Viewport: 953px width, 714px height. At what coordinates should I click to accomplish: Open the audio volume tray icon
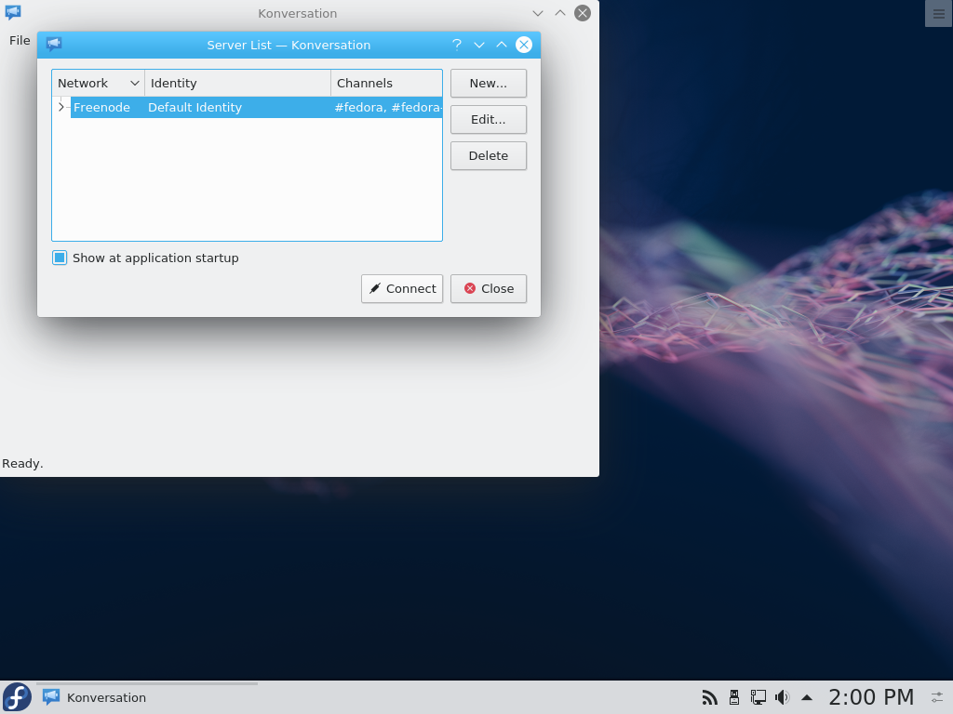782,697
